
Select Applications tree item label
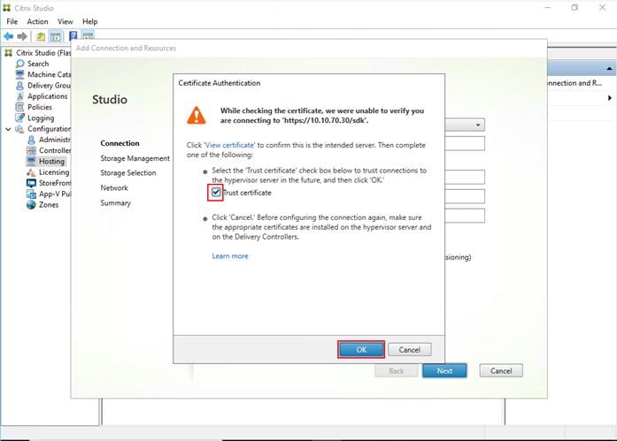[47, 96]
